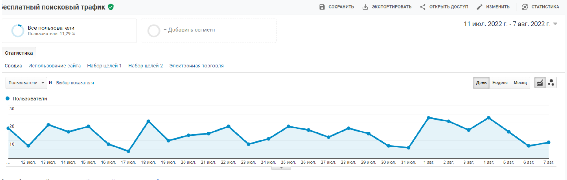Click the save floppy disk icon
Image resolution: width=567 pixels, height=180 pixels.
click(322, 7)
